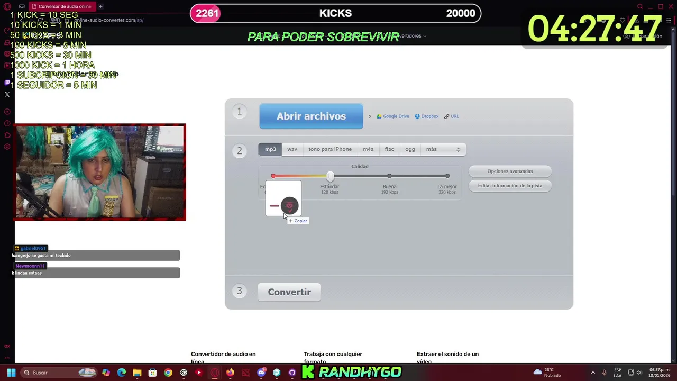Select the tono para iPhone format
677x381 pixels.
point(330,149)
